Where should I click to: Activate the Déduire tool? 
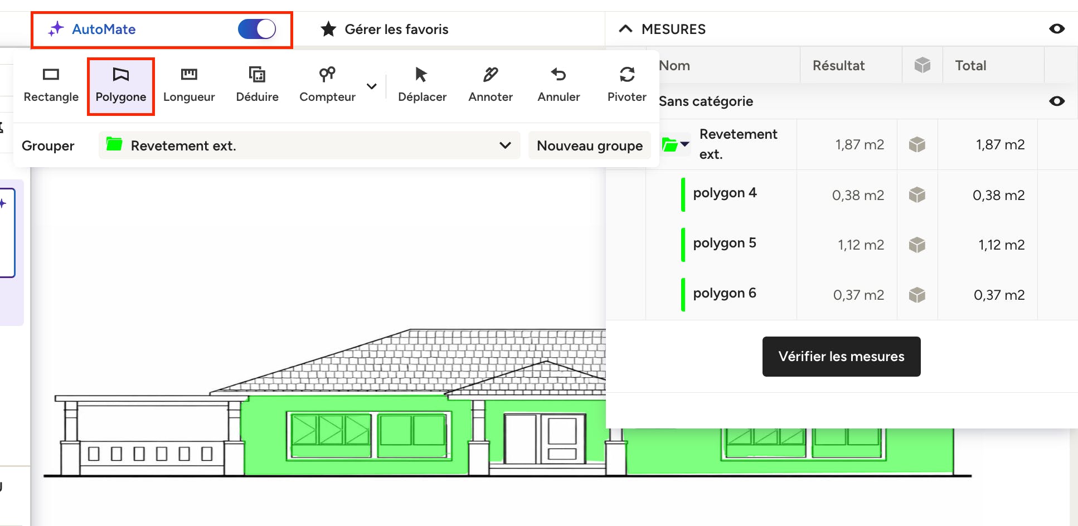click(257, 85)
